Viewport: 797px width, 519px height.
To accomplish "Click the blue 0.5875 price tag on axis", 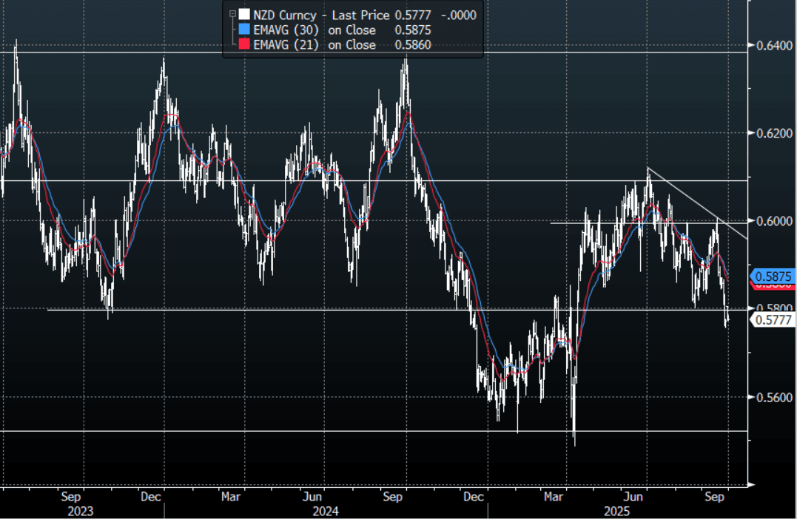I will coord(773,276).
